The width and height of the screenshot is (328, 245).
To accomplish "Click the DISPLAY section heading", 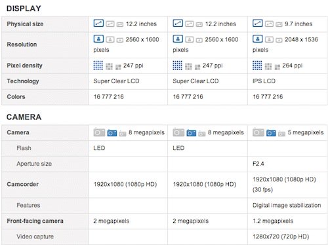I will pyautogui.click(x=24, y=9).
